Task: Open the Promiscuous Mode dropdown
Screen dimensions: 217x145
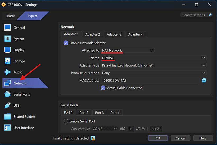Action: coord(154,73)
